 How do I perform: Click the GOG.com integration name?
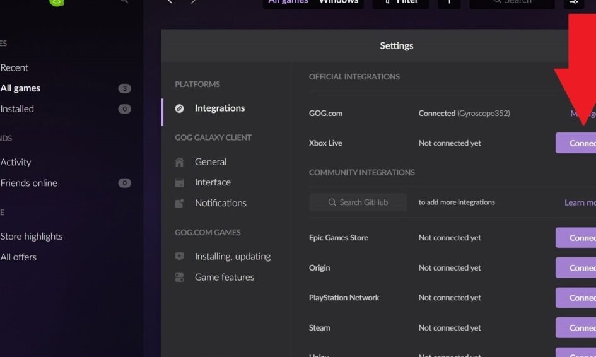coord(325,114)
